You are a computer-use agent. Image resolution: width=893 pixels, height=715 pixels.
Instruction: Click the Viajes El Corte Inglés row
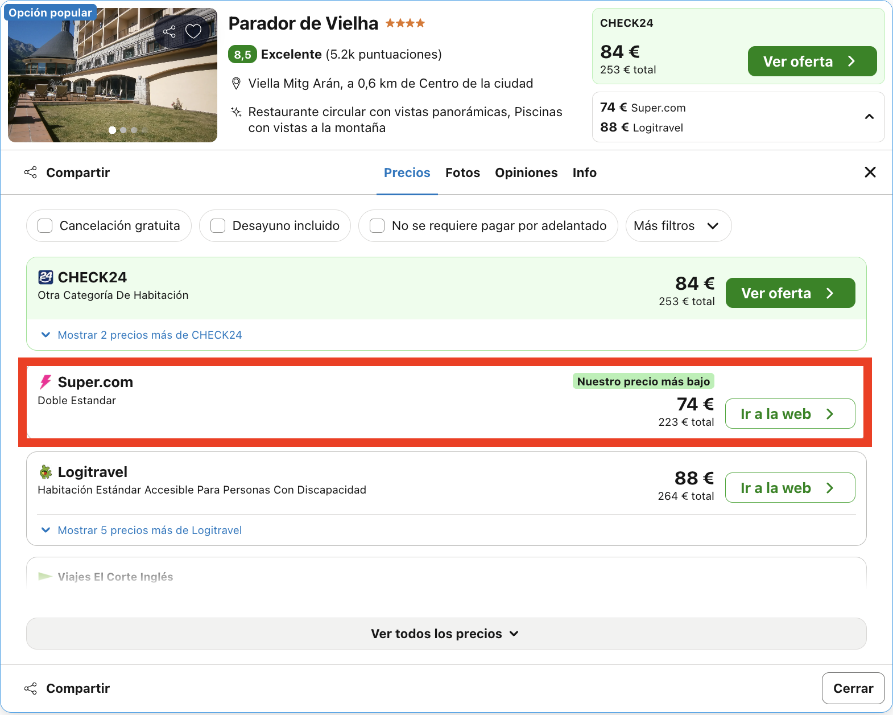pos(446,572)
